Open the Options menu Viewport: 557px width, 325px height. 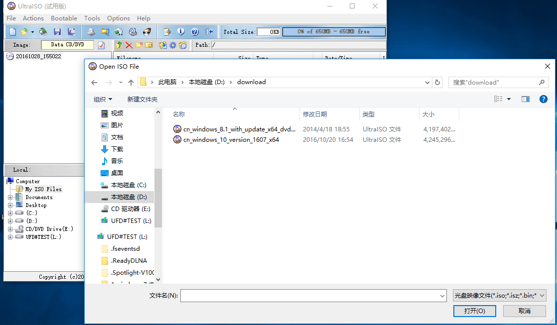(x=118, y=18)
